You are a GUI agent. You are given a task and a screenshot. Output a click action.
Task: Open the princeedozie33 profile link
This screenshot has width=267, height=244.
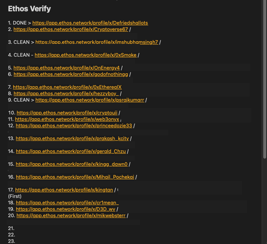[x=74, y=126]
